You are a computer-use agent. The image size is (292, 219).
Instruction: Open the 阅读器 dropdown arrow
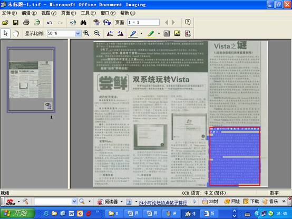pos(122,202)
